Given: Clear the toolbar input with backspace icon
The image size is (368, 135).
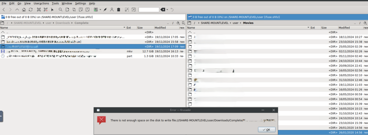Looking at the screenshot, I should click(x=163, y=10).
